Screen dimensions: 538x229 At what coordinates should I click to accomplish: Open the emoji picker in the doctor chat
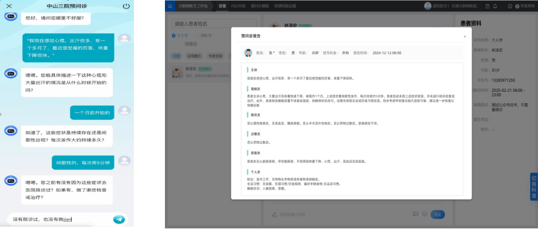pos(424,214)
